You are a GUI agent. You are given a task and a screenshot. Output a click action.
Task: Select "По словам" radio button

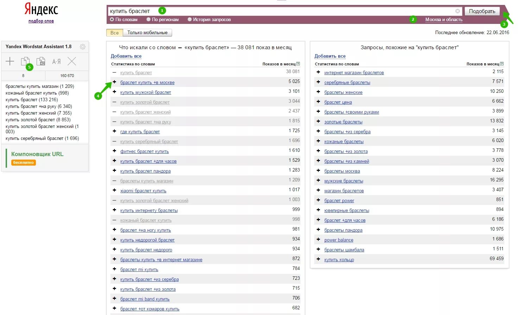[x=112, y=20]
